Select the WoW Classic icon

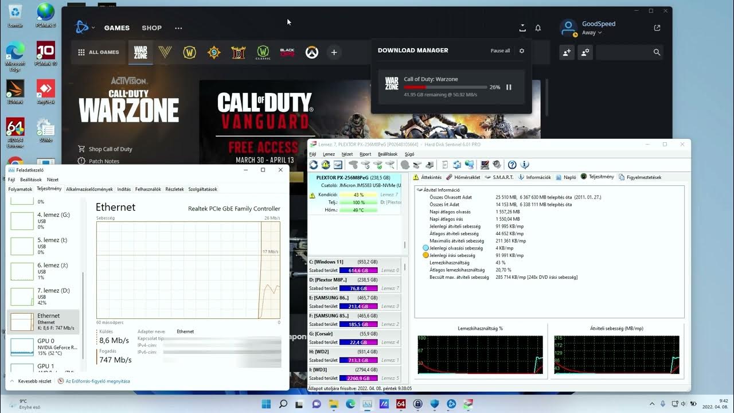pyautogui.click(x=263, y=52)
